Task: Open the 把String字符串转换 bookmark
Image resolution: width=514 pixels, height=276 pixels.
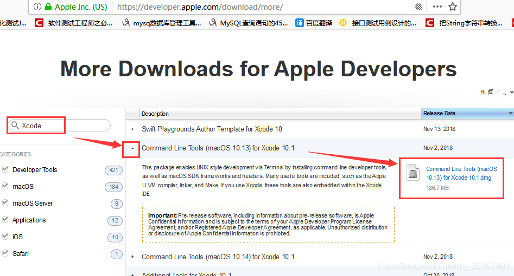Action: point(464,23)
